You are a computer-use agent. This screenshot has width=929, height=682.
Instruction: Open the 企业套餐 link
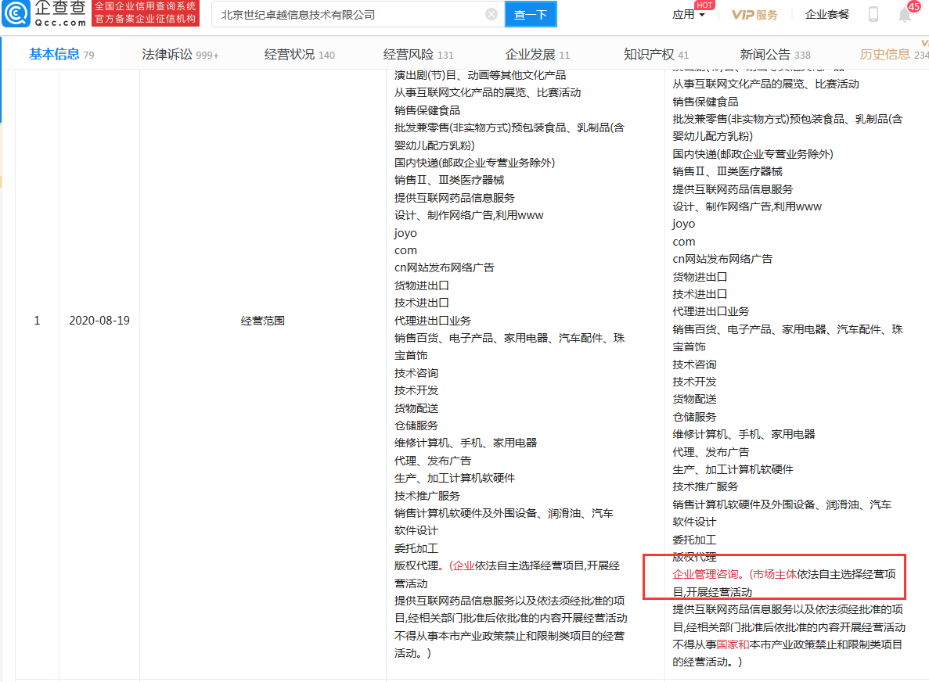(826, 14)
